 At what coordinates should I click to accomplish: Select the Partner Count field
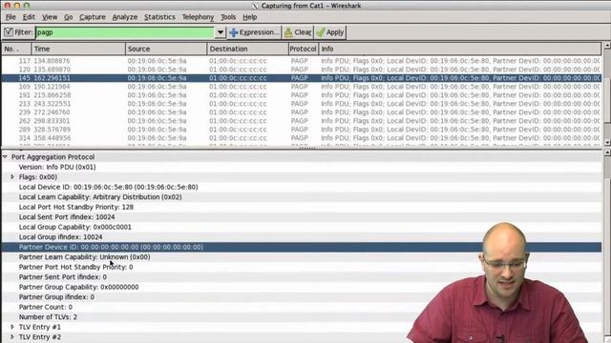pyautogui.click(x=46, y=307)
